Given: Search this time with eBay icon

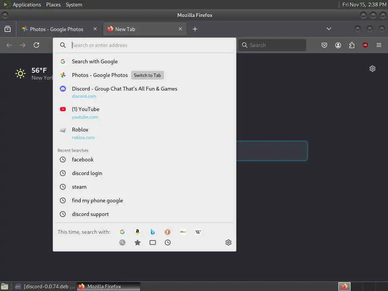Looking at the screenshot, I should [x=183, y=232].
